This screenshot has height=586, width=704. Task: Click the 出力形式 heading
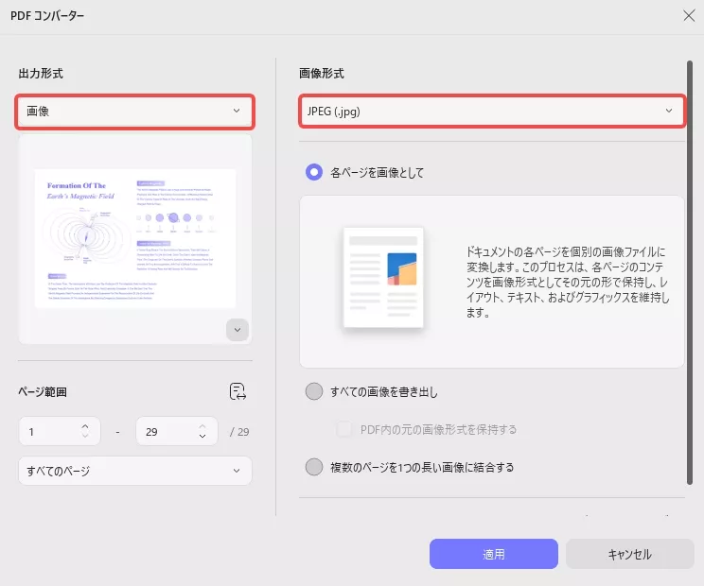pyautogui.click(x=41, y=73)
